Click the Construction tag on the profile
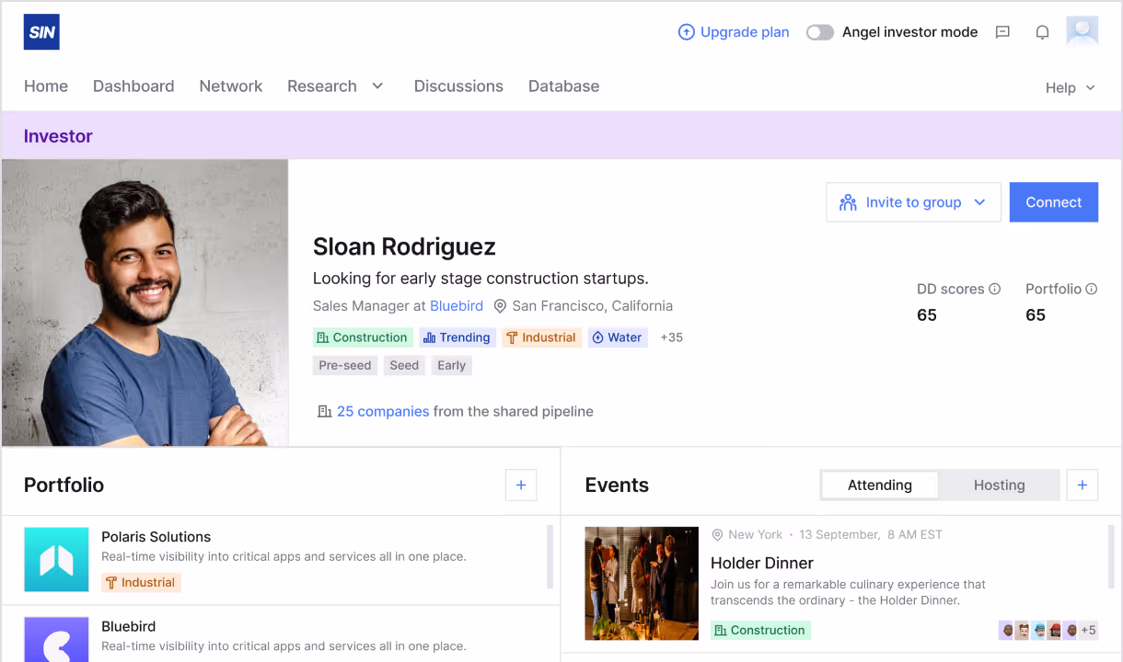This screenshot has width=1123, height=662. (362, 337)
